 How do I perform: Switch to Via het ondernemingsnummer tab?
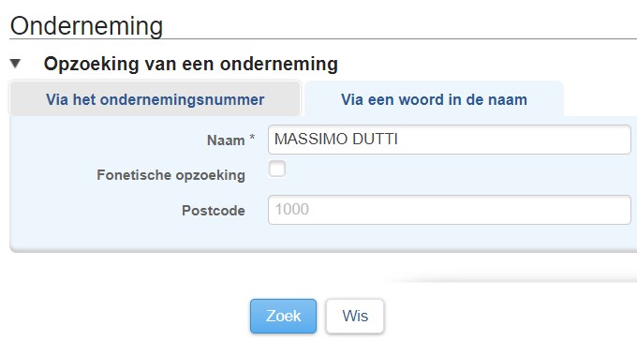tap(155, 99)
